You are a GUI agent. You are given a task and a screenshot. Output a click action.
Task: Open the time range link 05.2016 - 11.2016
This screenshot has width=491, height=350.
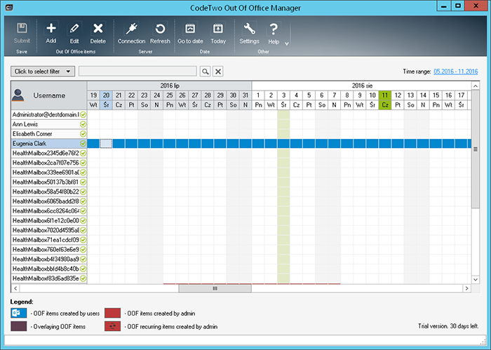(456, 72)
